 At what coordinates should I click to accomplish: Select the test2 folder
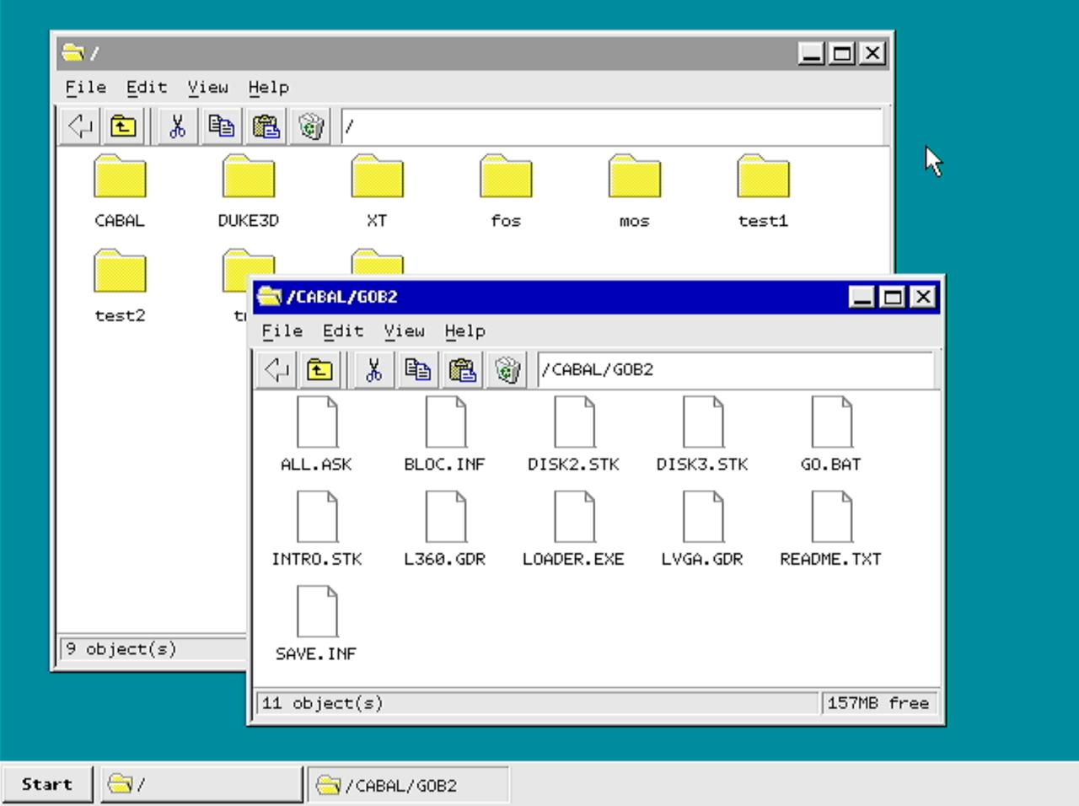click(120, 287)
